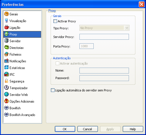Click the Directorias green folder icon
The width and height of the screenshot is (146, 135).
click(6, 48)
